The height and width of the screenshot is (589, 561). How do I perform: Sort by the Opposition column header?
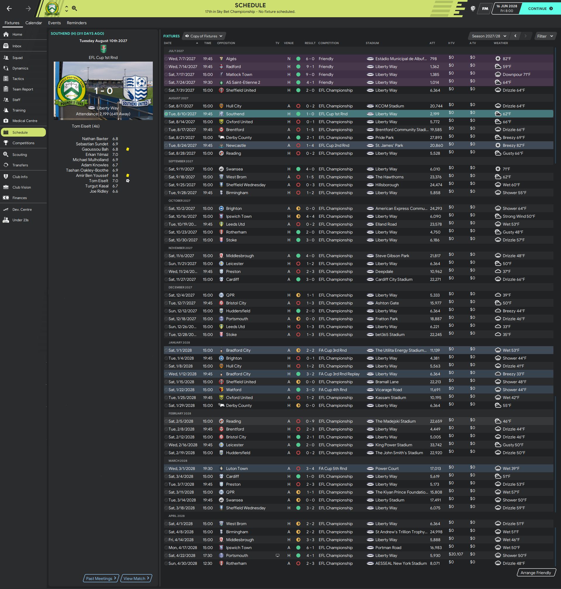[x=226, y=43]
